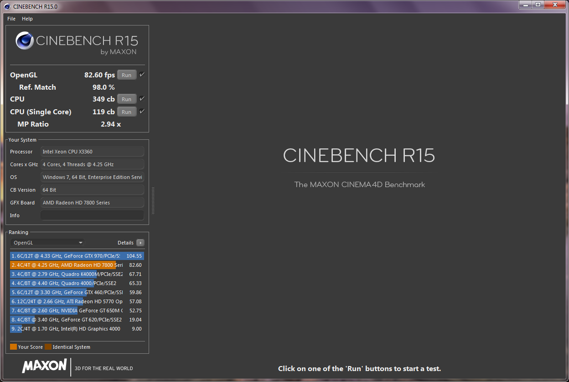Open the OpenGL ranking type dropdown
The width and height of the screenshot is (569, 382).
pos(47,243)
